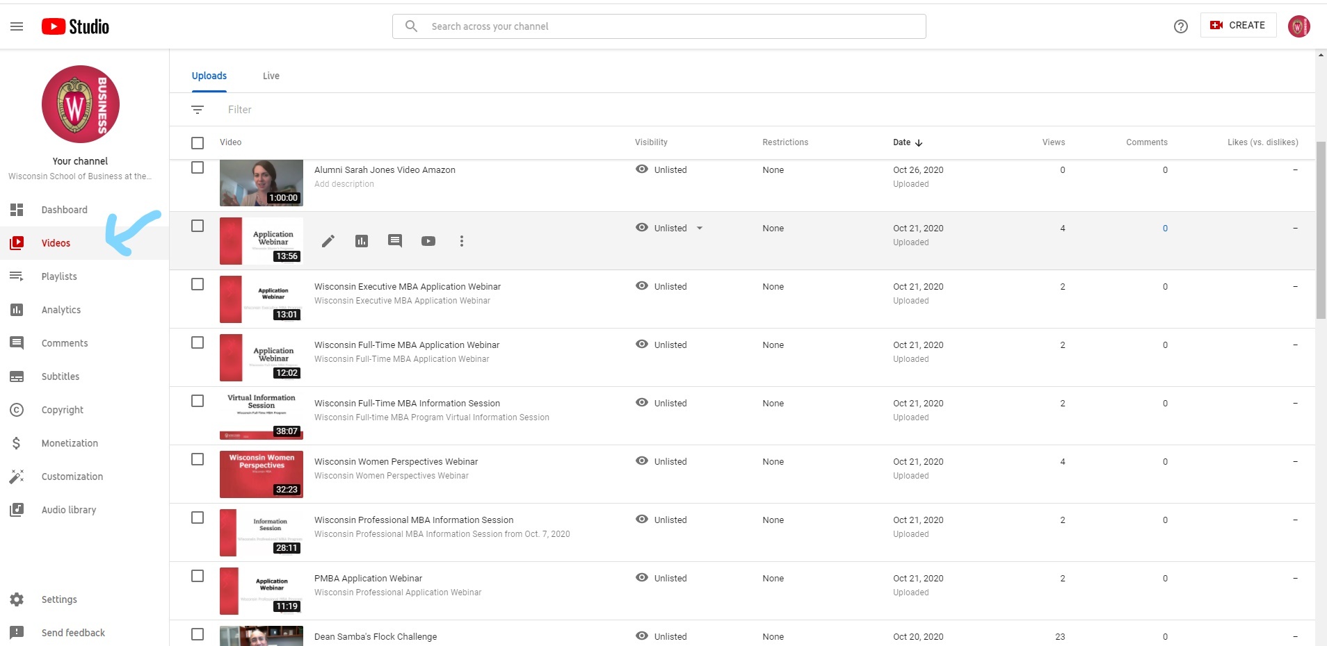Click the filter list icon

[198, 110]
